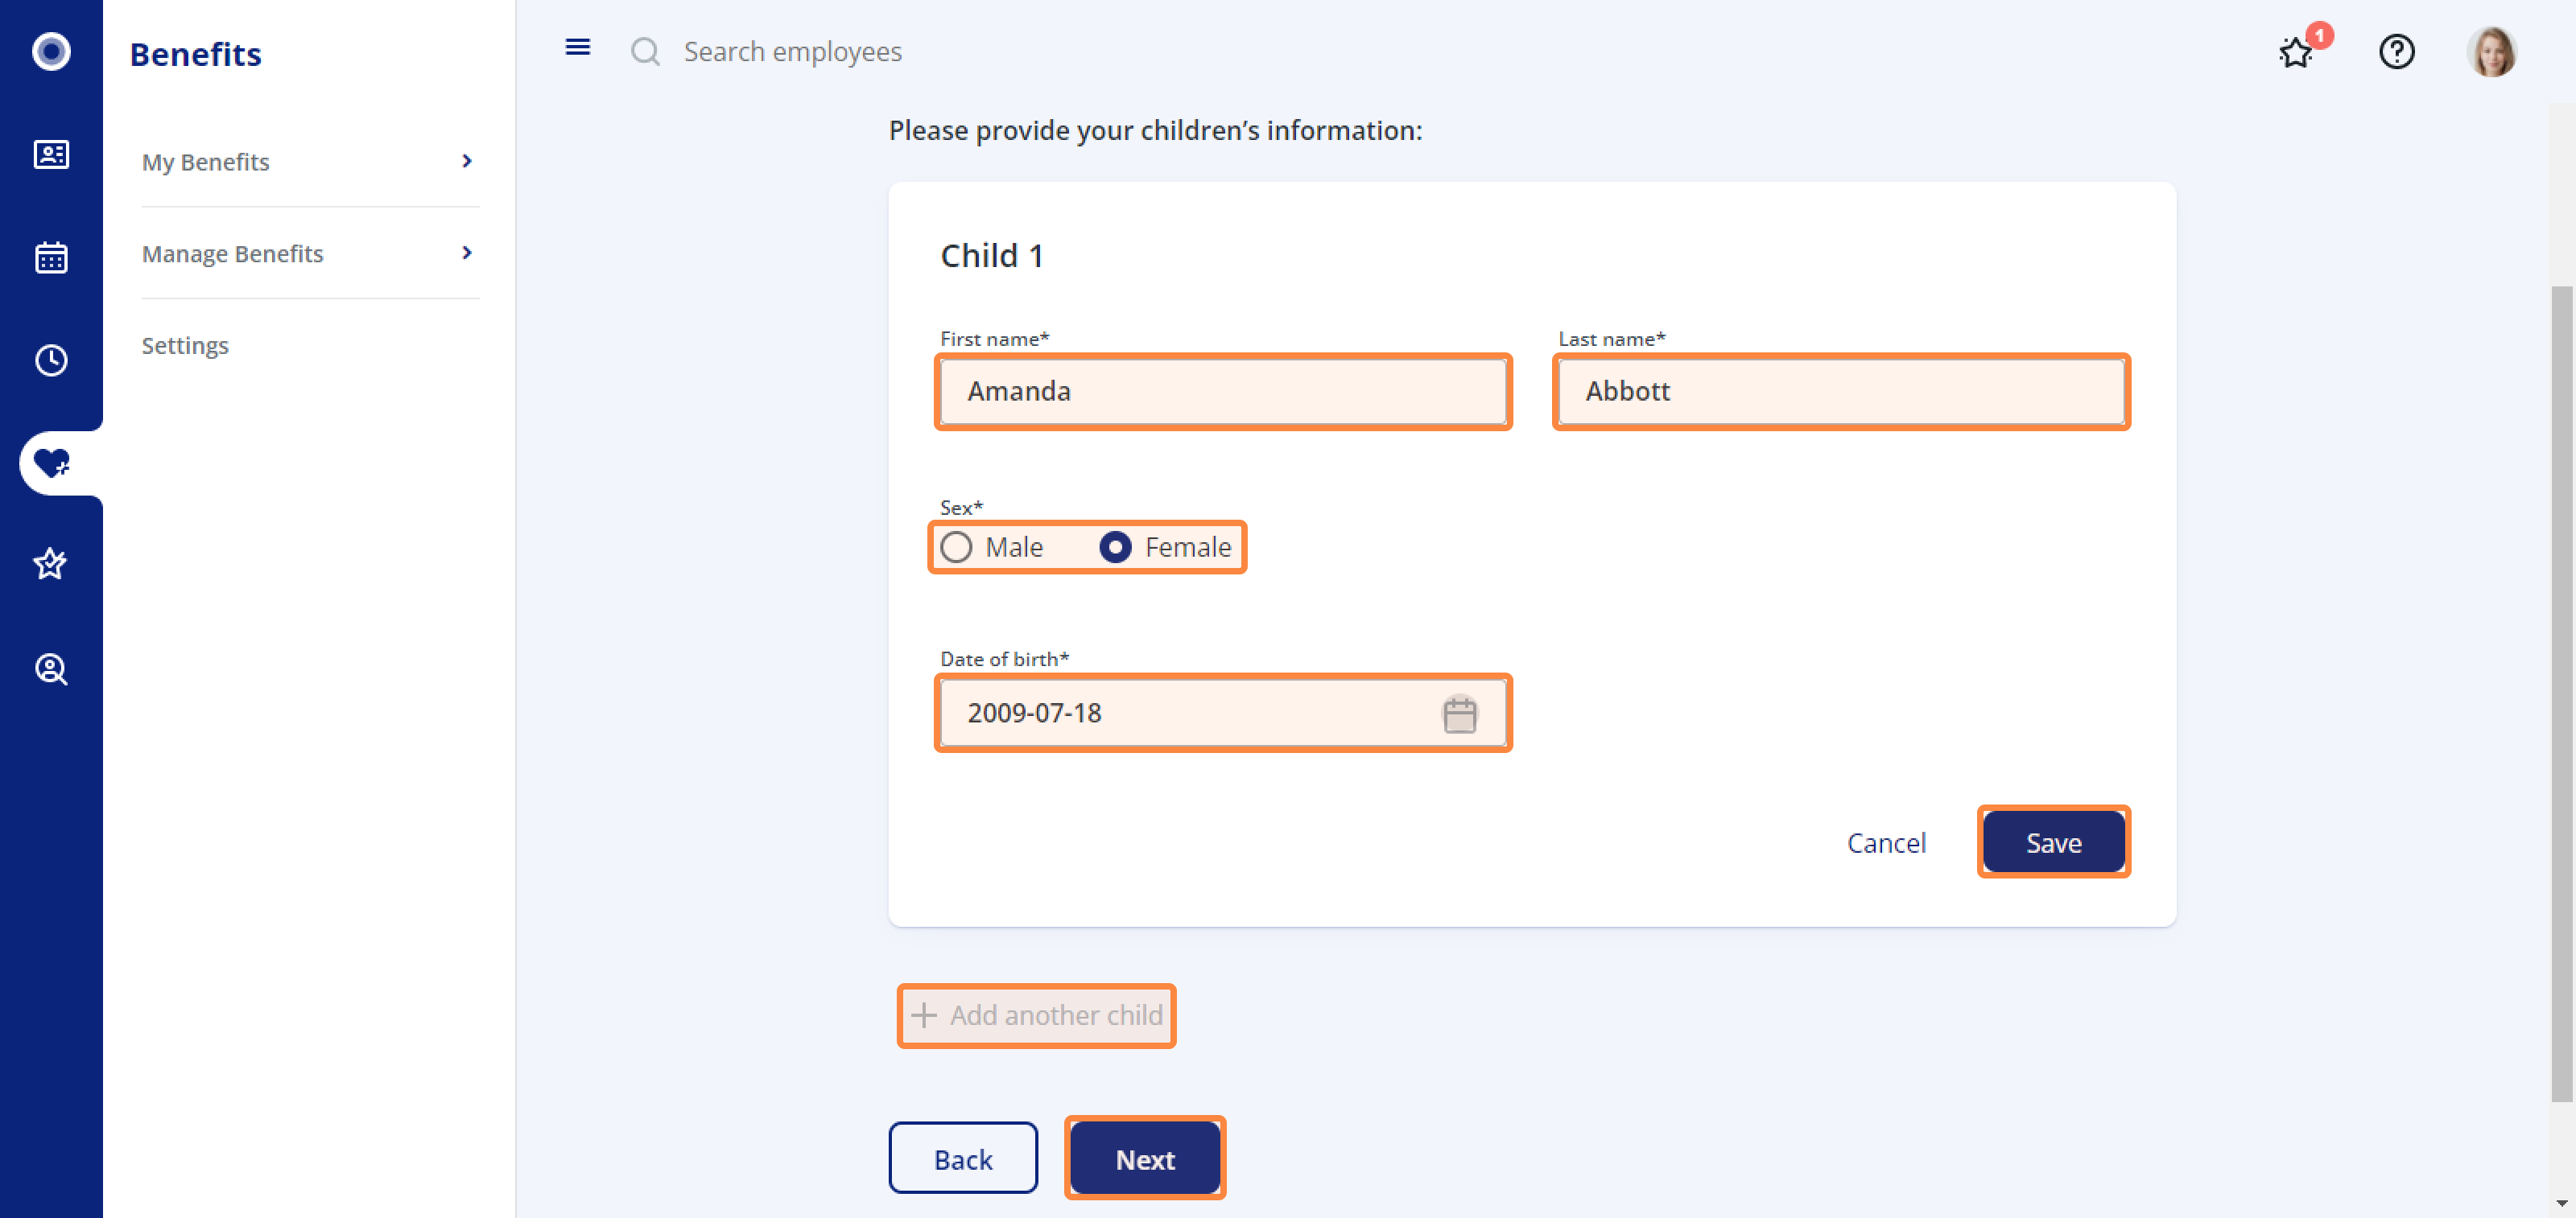Select the heart Benefits sidebar icon
2576x1218 pixels.
pyautogui.click(x=51, y=463)
